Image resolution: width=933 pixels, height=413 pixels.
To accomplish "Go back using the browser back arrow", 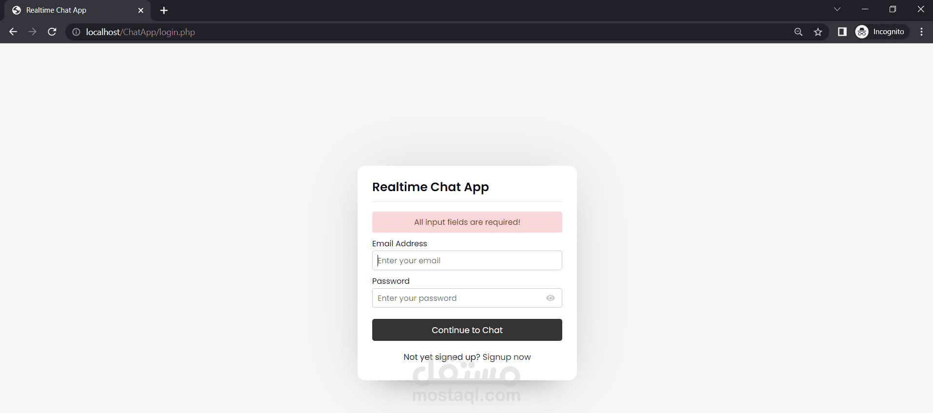I will tap(13, 32).
